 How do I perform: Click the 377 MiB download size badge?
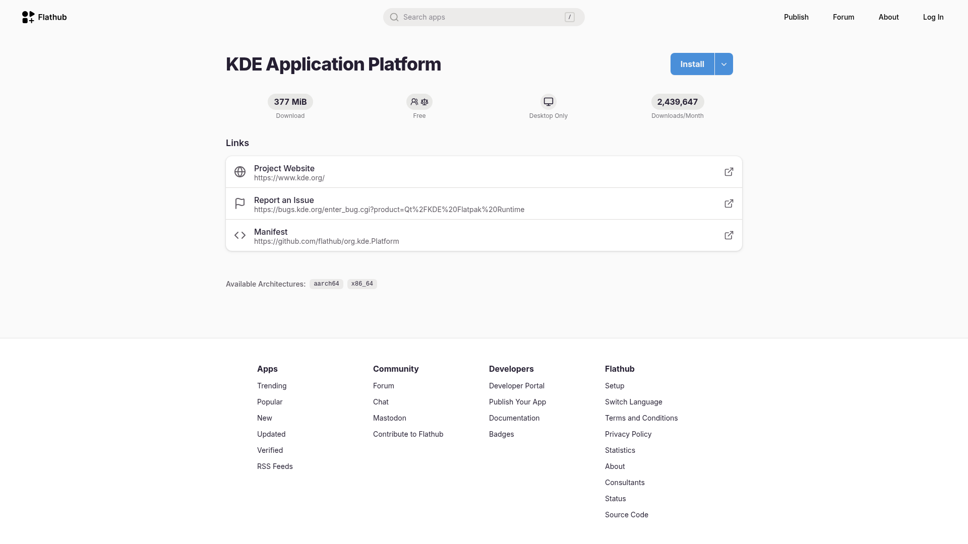(290, 102)
